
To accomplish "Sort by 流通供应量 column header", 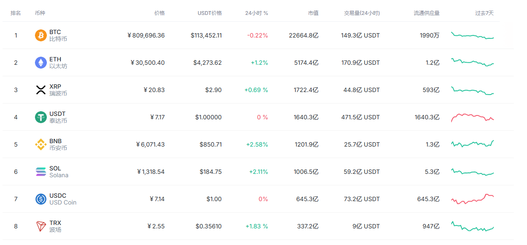I will (426, 13).
